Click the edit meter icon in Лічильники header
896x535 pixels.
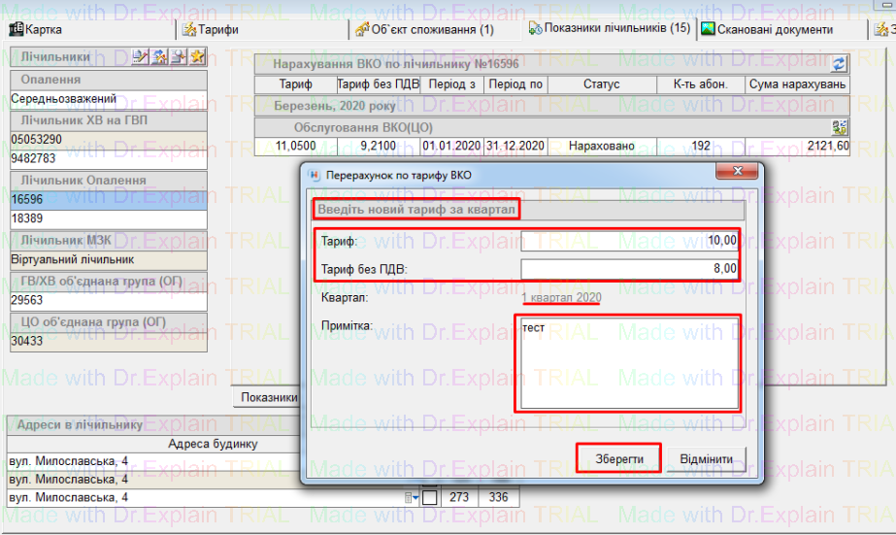pyautogui.click(x=141, y=57)
